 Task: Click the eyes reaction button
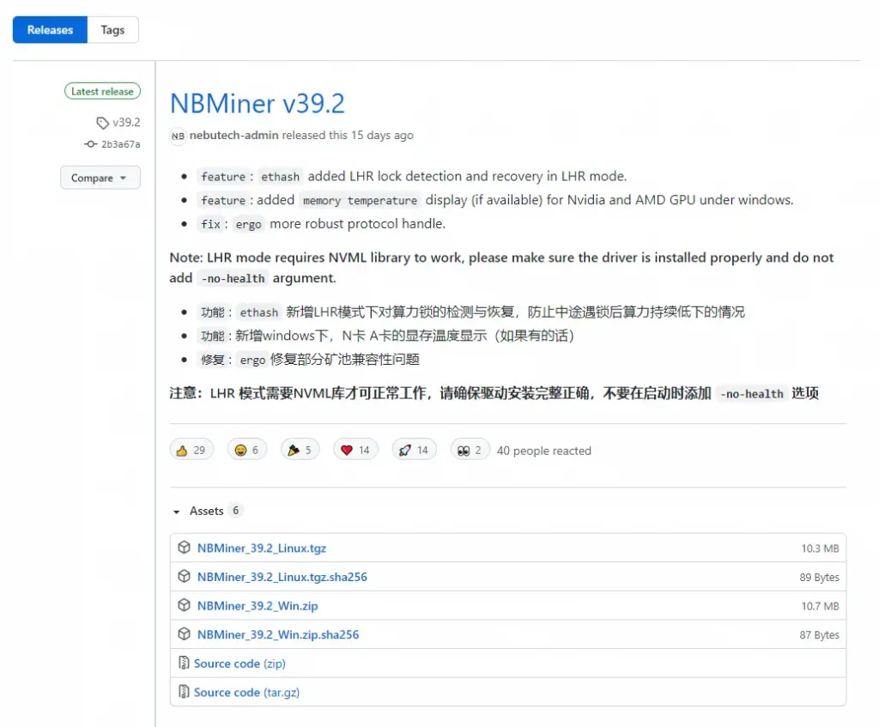click(x=470, y=450)
